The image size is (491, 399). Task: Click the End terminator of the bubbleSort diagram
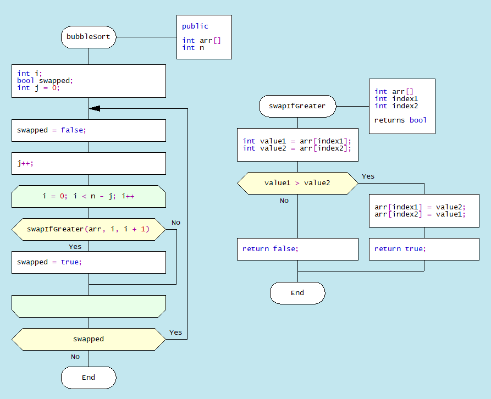[x=89, y=378]
